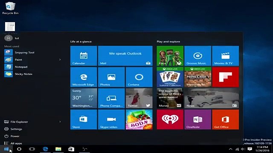Launch Candy Crush Soda tile
The image size is (273, 153).
tap(139, 119)
